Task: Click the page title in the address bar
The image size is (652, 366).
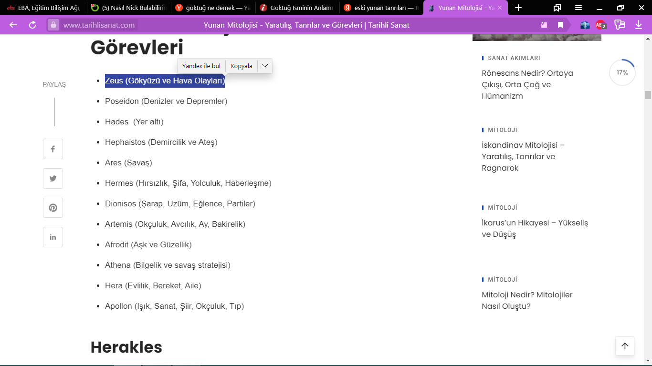Action: pyautogui.click(x=306, y=25)
